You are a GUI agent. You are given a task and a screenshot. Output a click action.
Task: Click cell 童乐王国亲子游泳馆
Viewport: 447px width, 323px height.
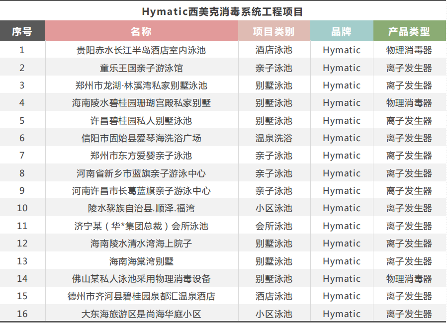[x=141, y=68]
